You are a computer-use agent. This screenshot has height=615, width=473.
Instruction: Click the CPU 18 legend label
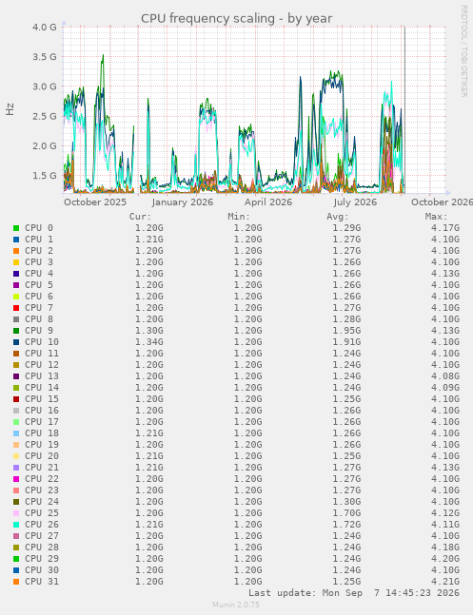coord(42,433)
